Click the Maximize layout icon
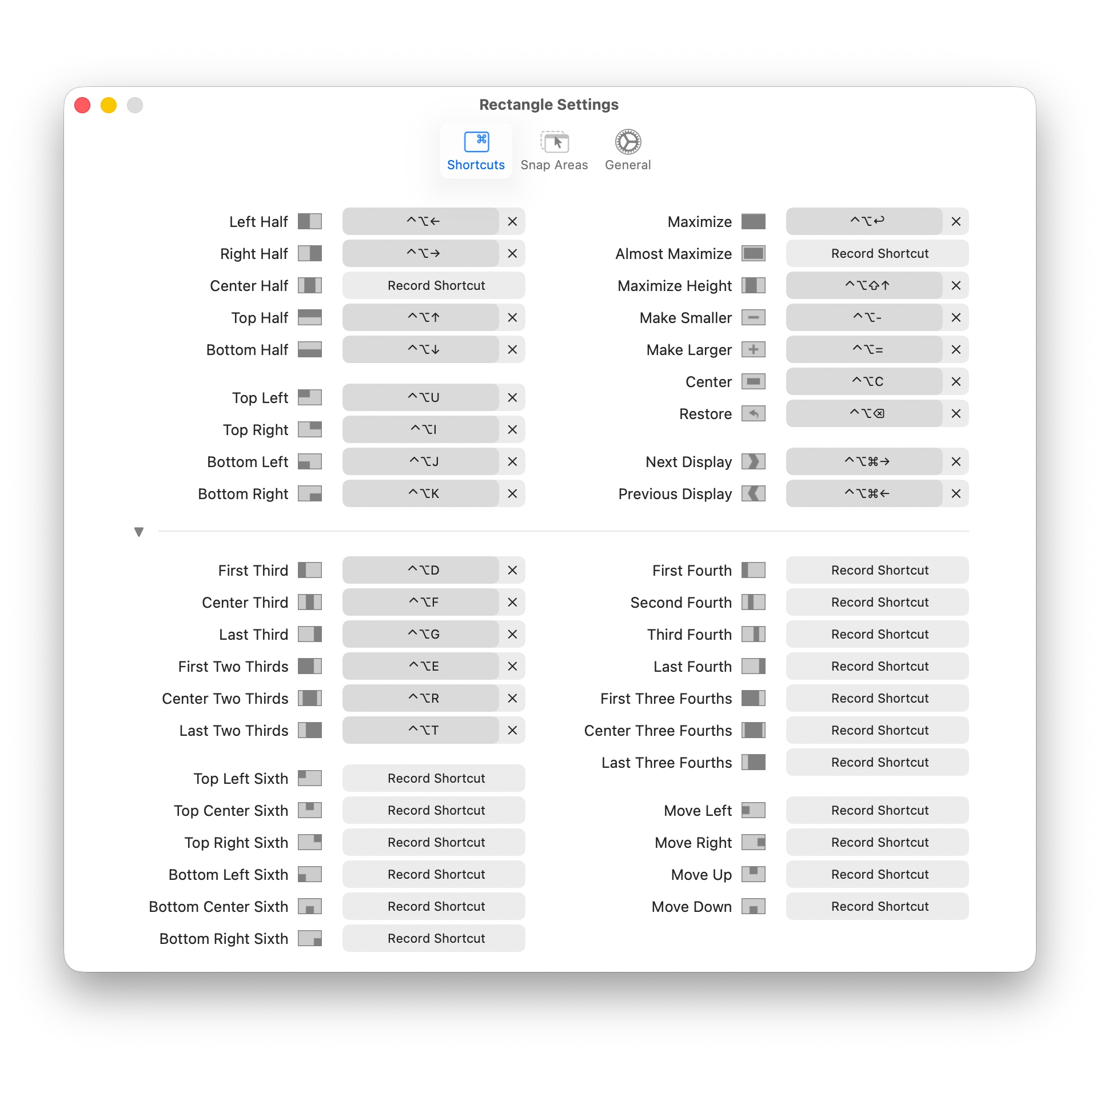 coord(753,221)
